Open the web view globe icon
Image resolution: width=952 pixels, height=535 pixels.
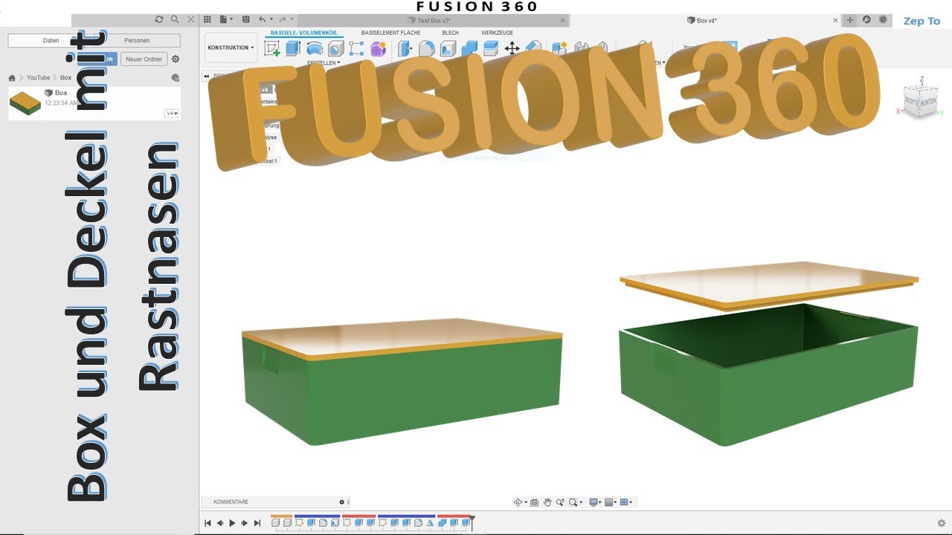176,77
